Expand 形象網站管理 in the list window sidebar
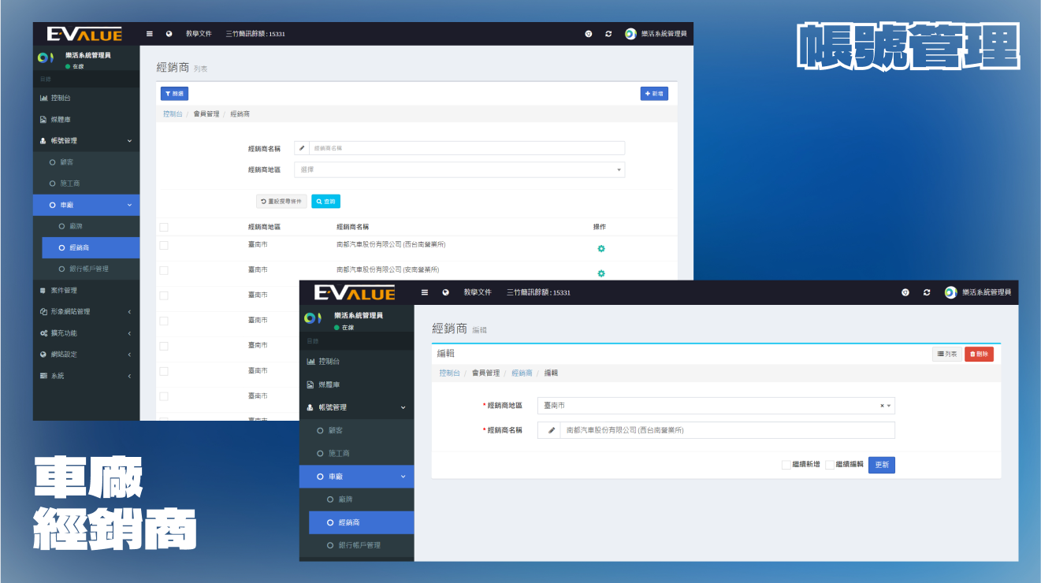Viewport: 1041px width, 583px height. click(86, 312)
